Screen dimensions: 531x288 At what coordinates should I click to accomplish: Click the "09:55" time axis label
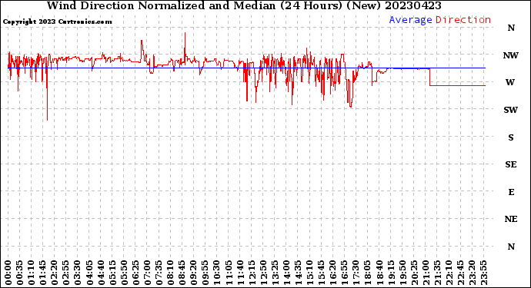point(205,273)
